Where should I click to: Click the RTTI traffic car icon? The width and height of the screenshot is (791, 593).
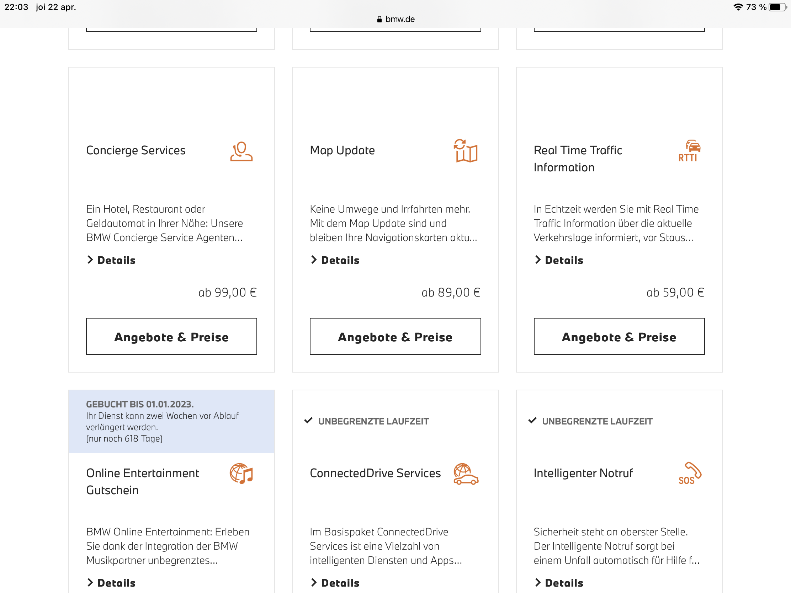689,151
